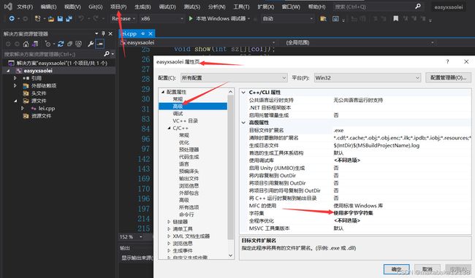Expand the 清单工具 node in property tree

point(169,229)
